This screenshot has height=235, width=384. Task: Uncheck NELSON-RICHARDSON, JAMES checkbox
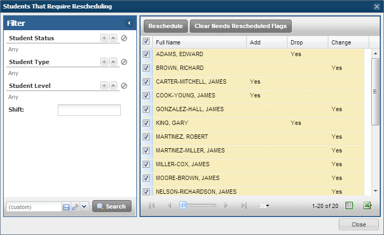point(146,192)
